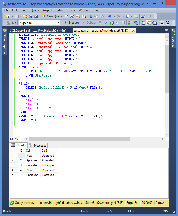Image resolution: width=178 pixels, height=216 pixels.
Task: Open the SuperEra database dropdown
Action: coord(58,23)
